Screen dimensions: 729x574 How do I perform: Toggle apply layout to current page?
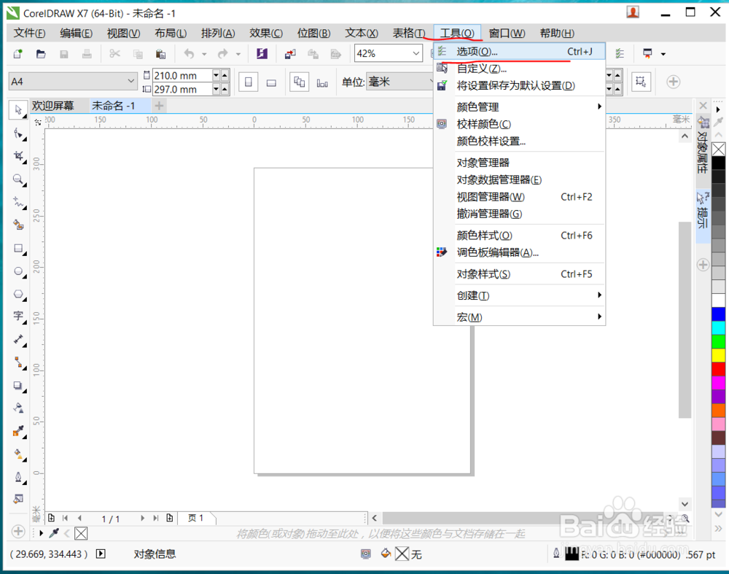(322, 82)
